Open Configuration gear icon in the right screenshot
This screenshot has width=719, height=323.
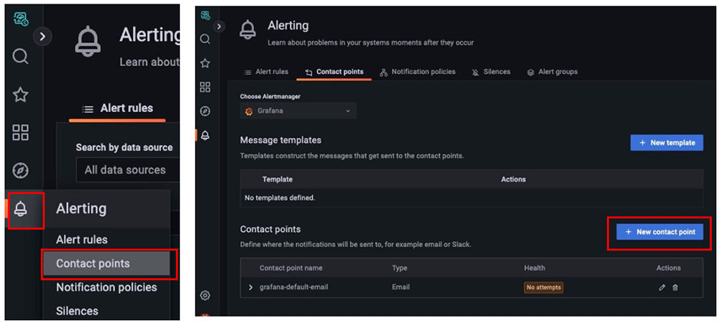(206, 296)
